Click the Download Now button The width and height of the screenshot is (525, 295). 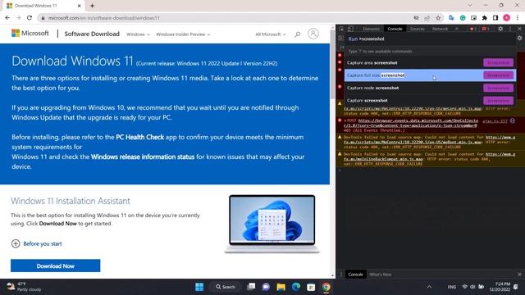tap(55, 265)
